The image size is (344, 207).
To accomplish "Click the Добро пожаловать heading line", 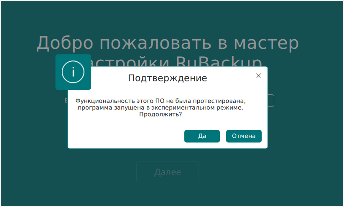I will coord(167,43).
